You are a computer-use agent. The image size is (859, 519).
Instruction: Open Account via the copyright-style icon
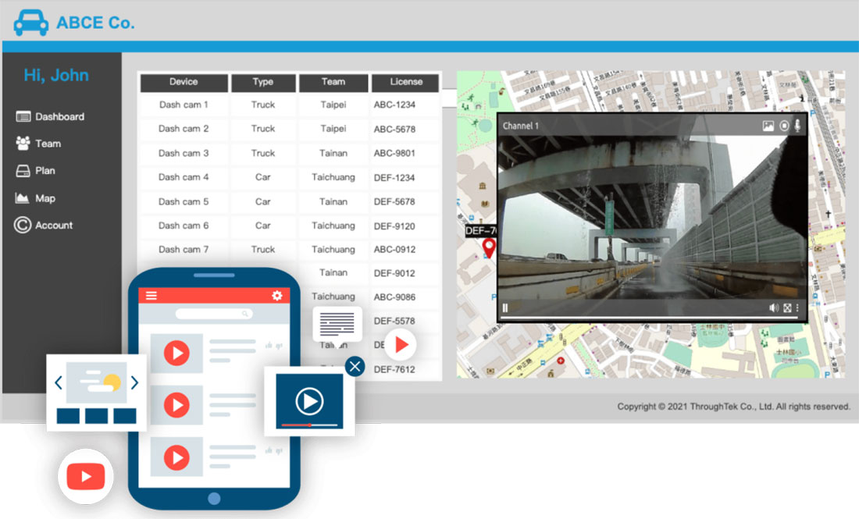23,225
